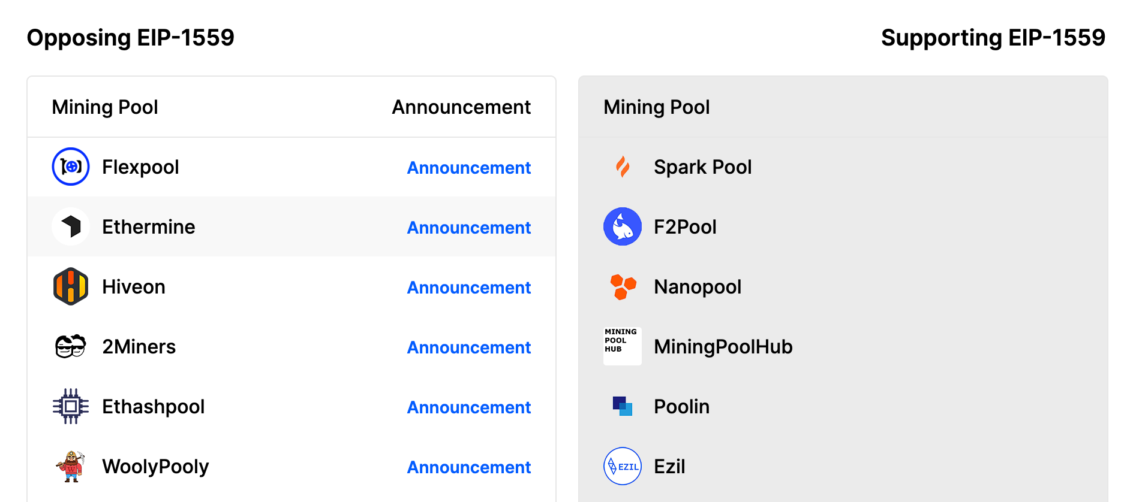Image resolution: width=1124 pixels, height=502 pixels.
Task: Select the Hiveon pool name
Action: pos(133,287)
